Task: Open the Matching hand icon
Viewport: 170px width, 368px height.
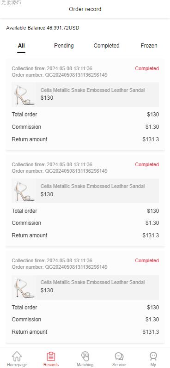Action: [x=85, y=356]
